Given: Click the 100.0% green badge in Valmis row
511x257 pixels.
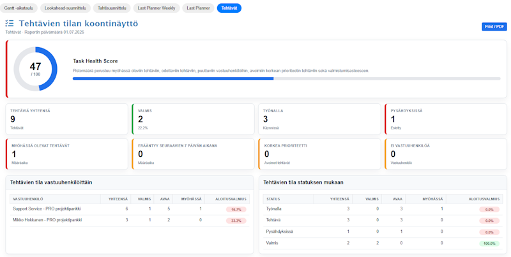Looking at the screenshot, I should [489, 244].
